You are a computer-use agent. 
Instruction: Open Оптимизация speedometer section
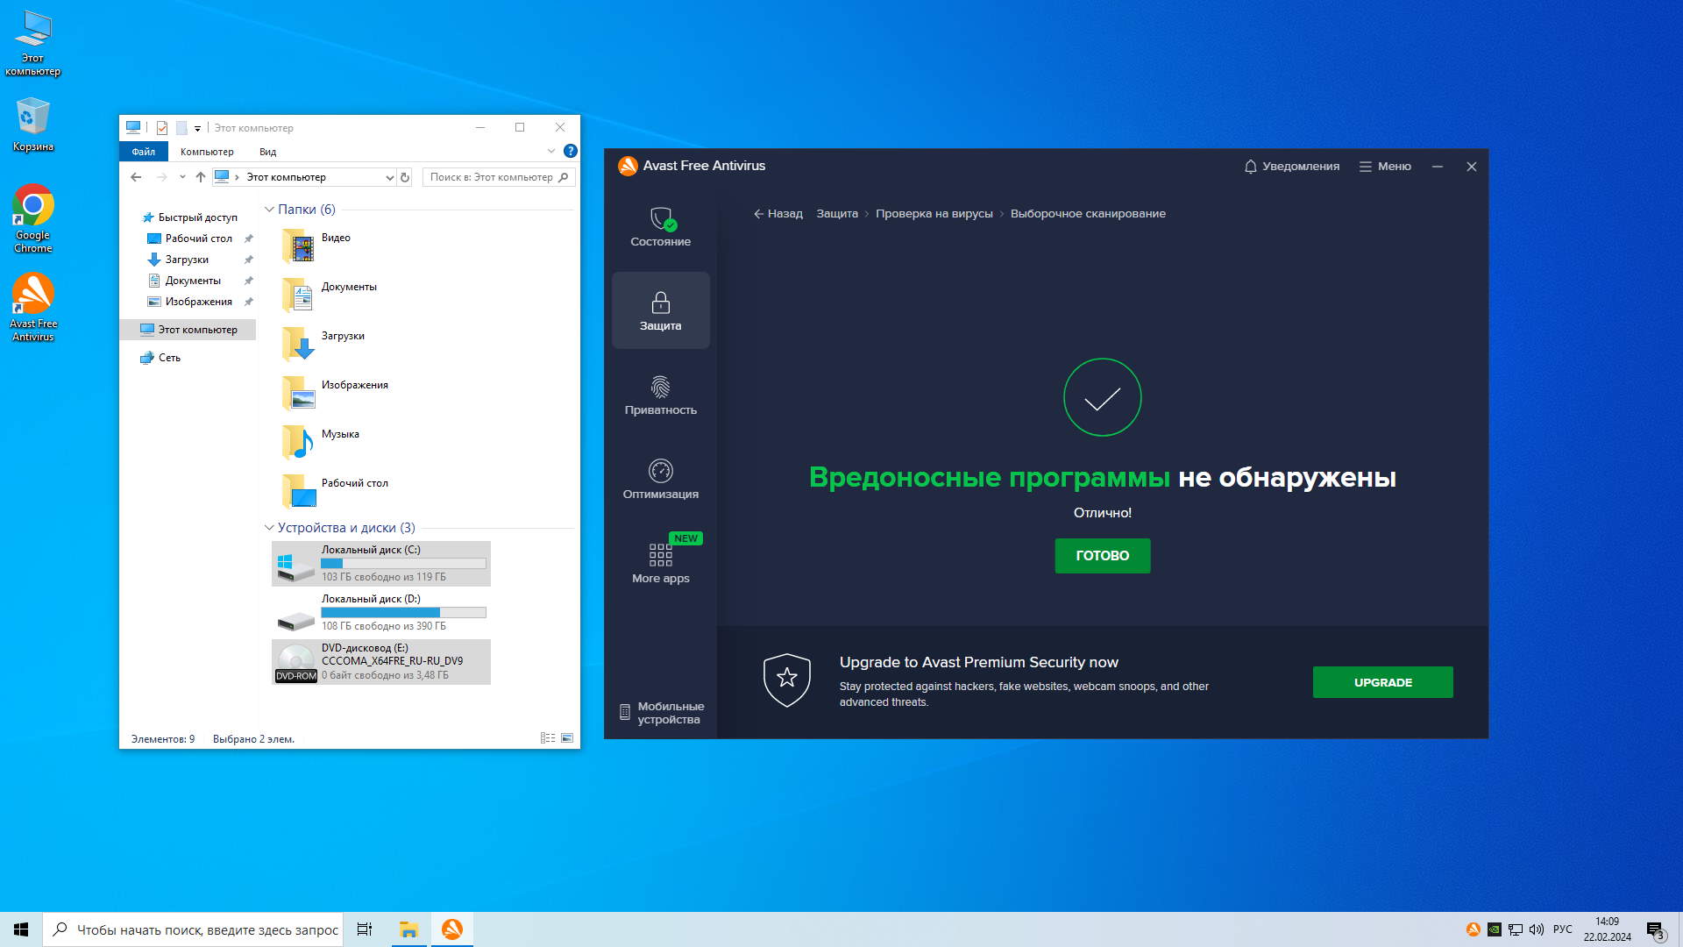[660, 479]
